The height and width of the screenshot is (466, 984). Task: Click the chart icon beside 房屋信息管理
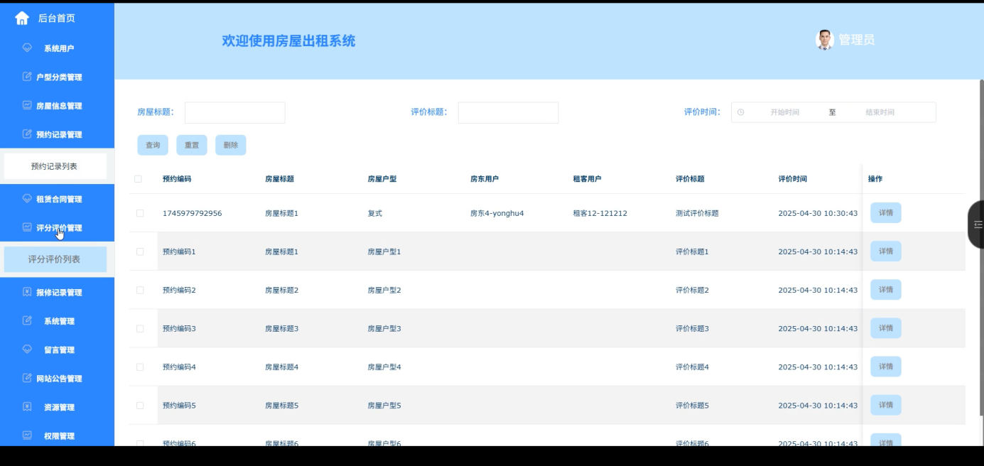[x=27, y=105]
